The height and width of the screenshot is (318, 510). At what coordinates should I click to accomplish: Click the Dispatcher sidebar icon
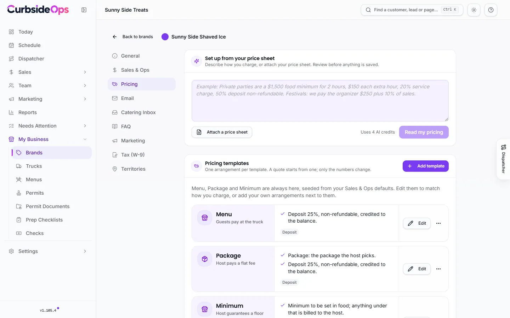coord(11,59)
